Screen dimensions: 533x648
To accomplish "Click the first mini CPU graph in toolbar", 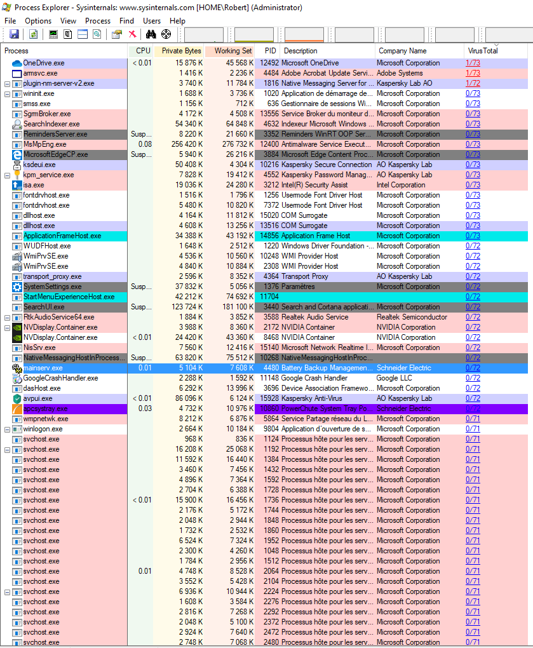I will click(x=204, y=35).
